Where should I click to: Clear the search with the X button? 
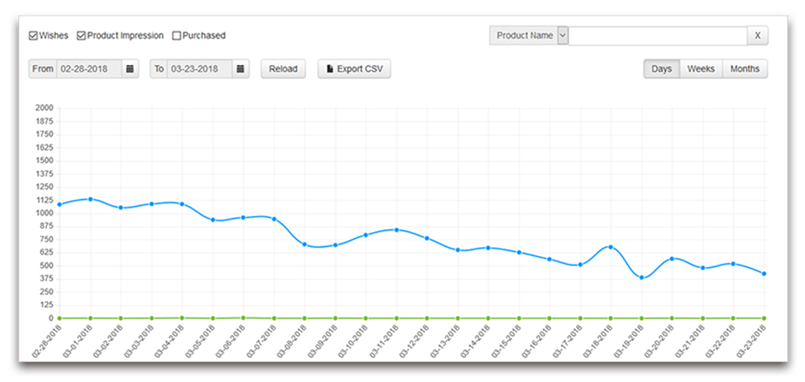coord(758,36)
